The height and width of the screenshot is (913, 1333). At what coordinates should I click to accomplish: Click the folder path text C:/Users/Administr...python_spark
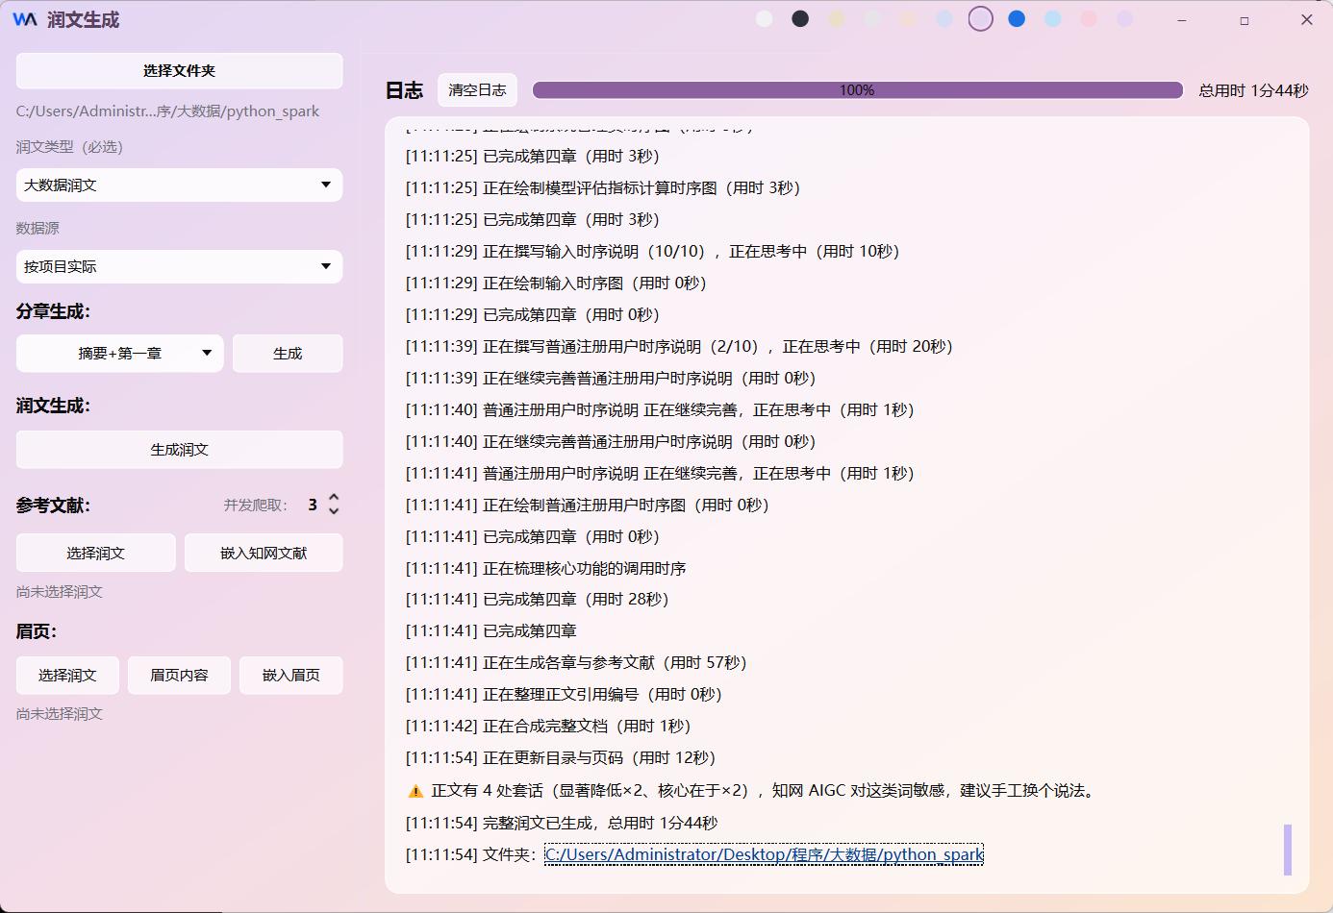point(167,111)
